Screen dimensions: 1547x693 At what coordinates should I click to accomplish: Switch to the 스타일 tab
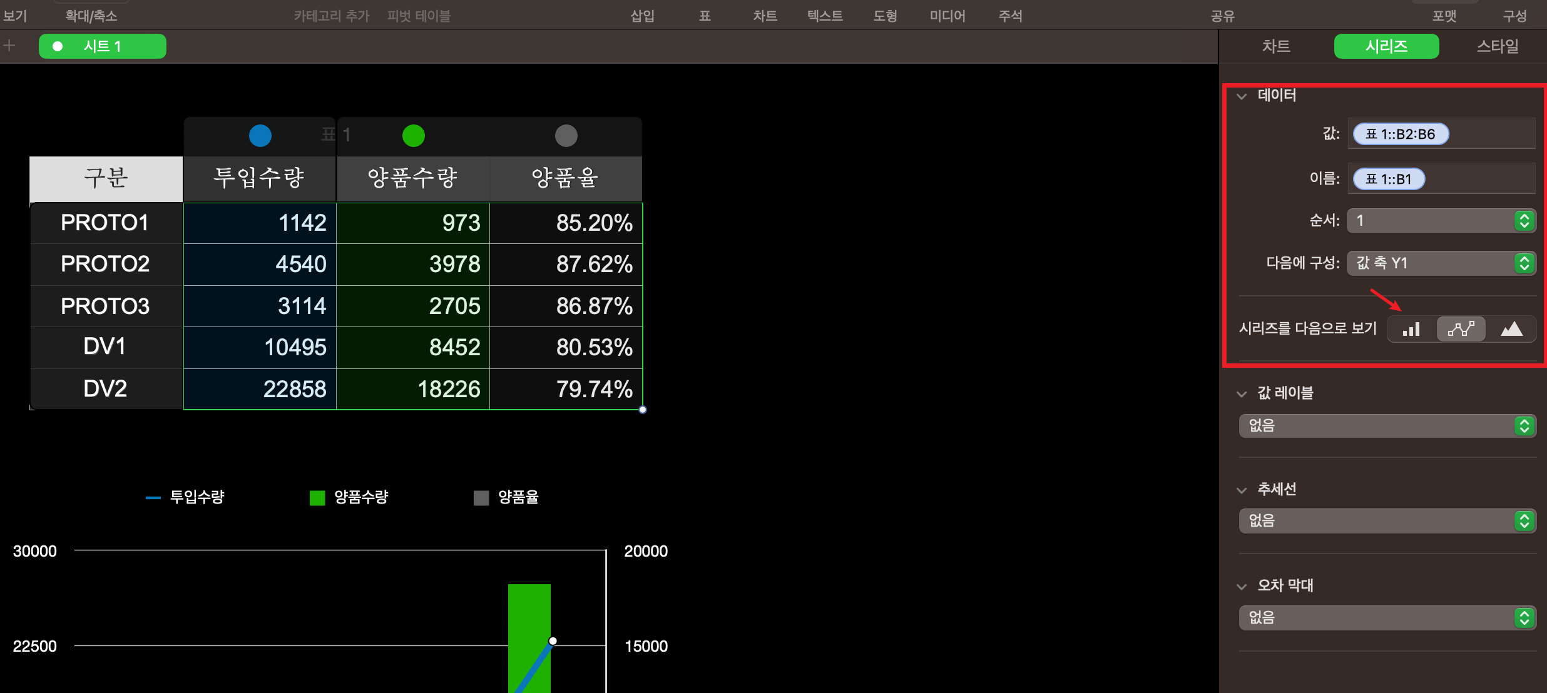(1497, 46)
